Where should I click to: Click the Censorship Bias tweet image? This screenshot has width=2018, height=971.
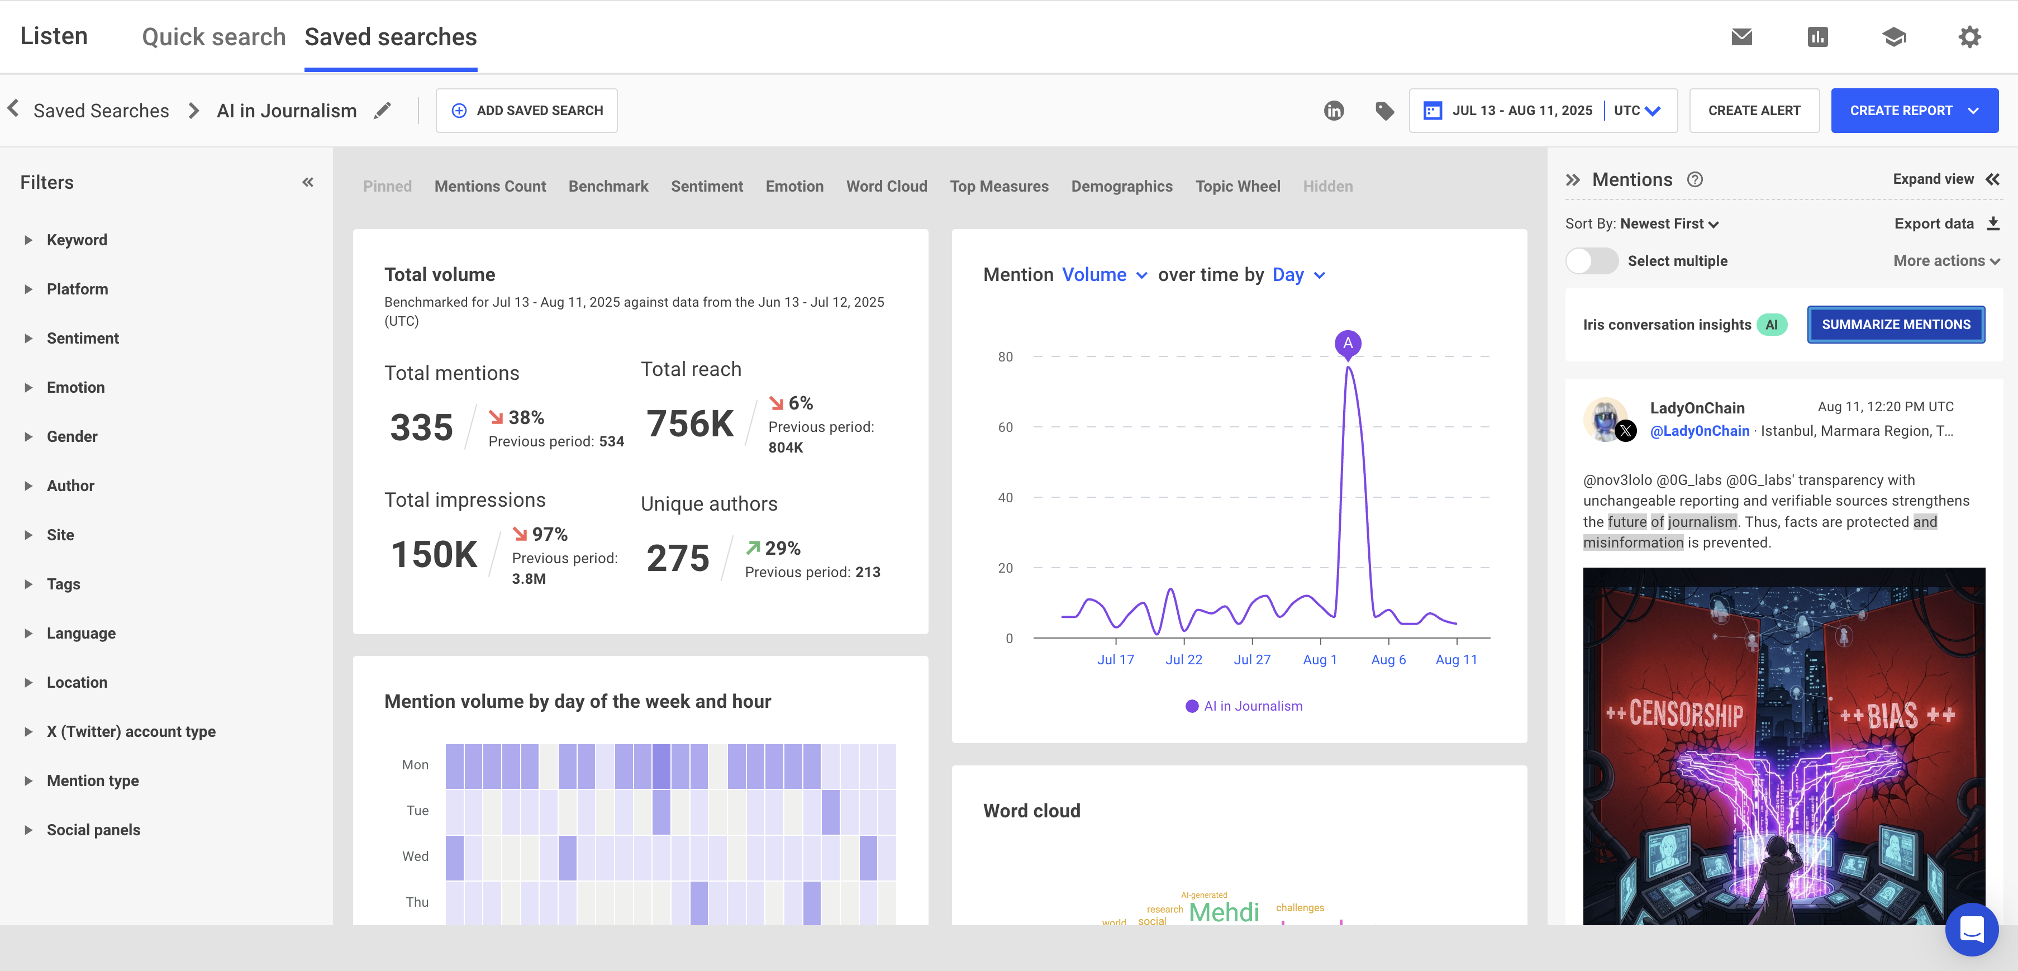point(1784,746)
